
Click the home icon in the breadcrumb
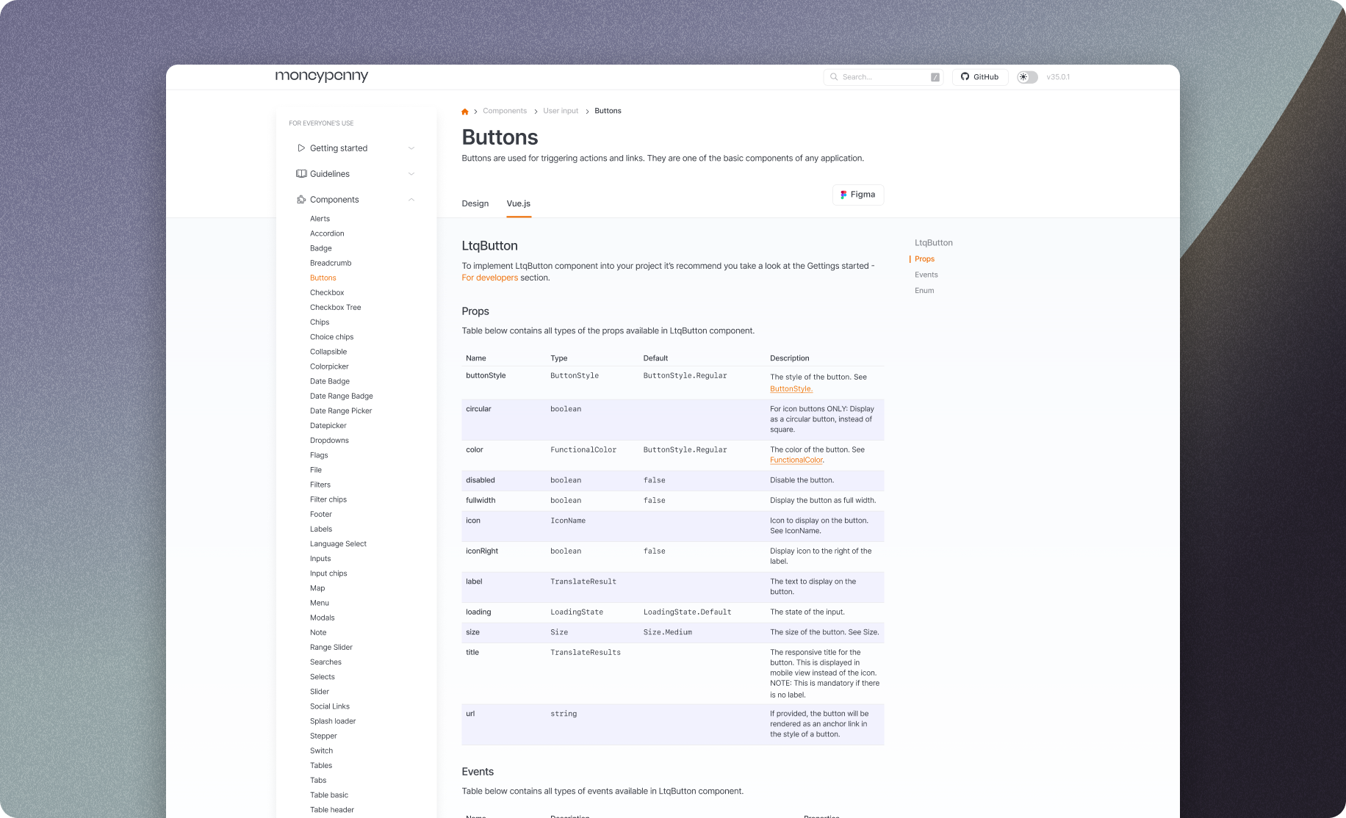click(x=464, y=111)
